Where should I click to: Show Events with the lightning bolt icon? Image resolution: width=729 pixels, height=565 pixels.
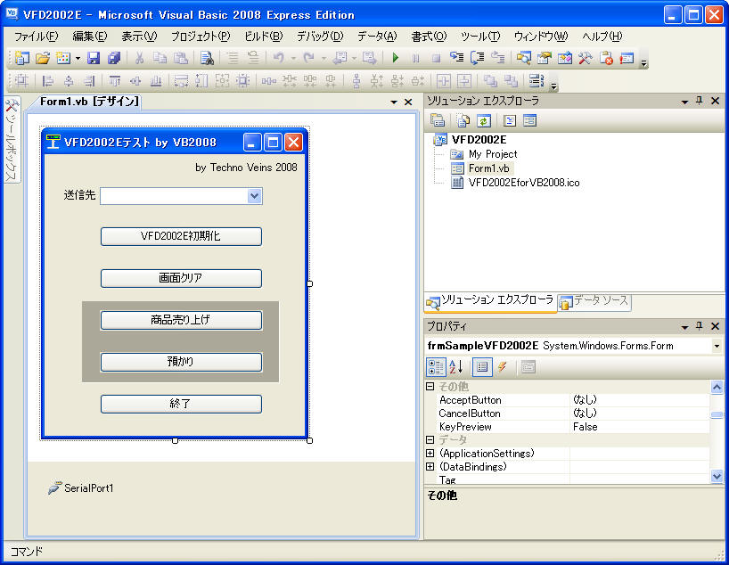[x=502, y=367]
